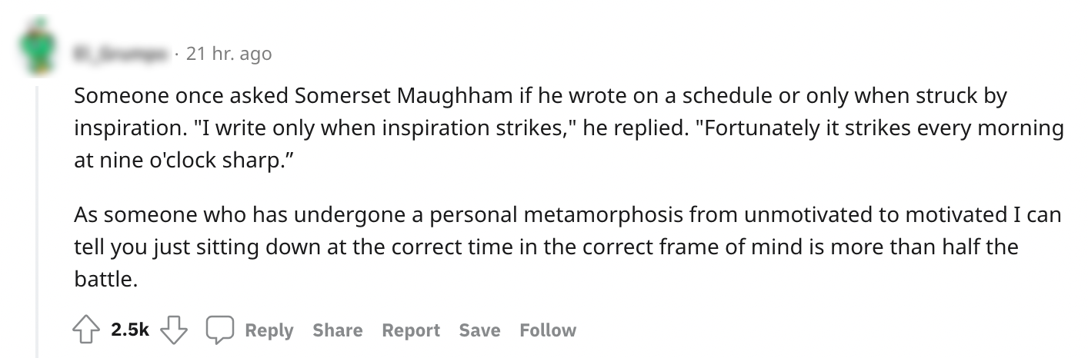Screen dimensions: 1088x358
Task: Save the comment for later
Action: point(479,330)
